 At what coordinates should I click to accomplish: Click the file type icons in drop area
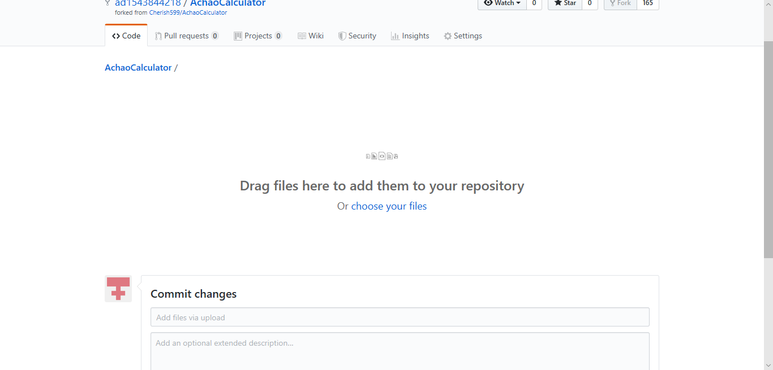pos(382,156)
